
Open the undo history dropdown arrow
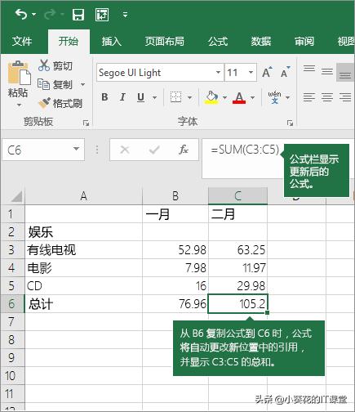34,14
